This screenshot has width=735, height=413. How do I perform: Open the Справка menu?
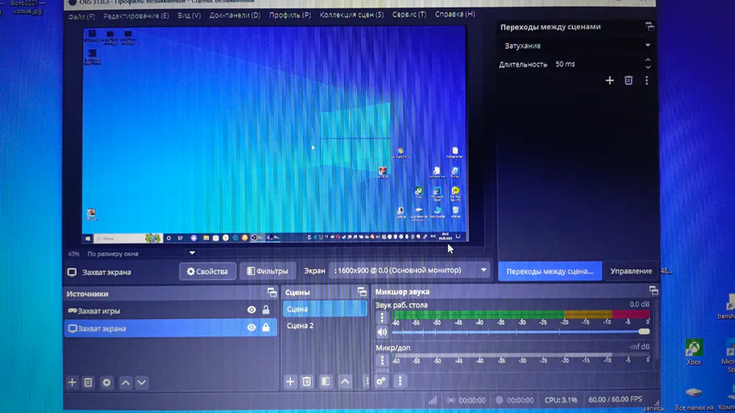tap(455, 14)
